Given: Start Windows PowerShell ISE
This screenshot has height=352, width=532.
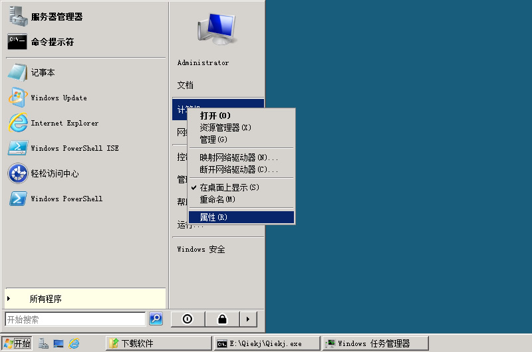Looking at the screenshot, I should (x=74, y=148).
